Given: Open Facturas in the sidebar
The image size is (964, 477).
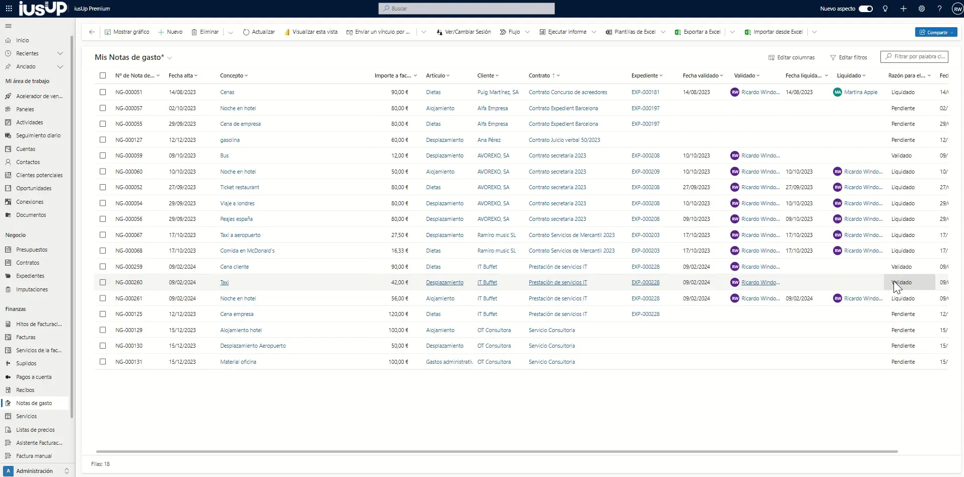Looking at the screenshot, I should tap(26, 337).
